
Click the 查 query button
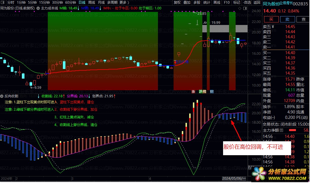point(303,19)
